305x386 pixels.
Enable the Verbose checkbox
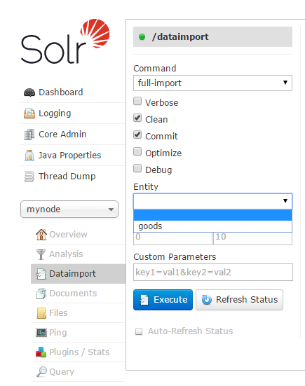point(137,101)
